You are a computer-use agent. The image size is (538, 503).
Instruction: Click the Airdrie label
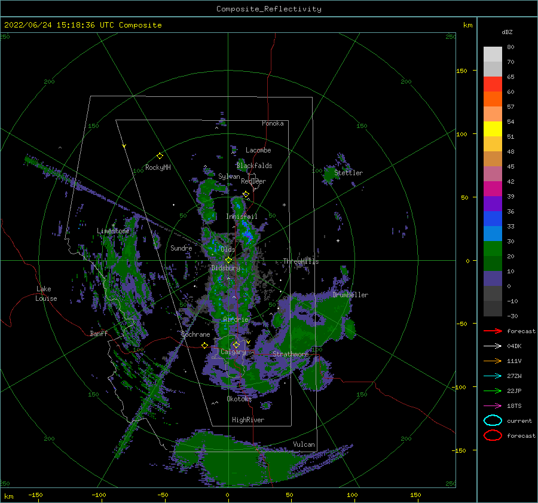tap(236, 319)
